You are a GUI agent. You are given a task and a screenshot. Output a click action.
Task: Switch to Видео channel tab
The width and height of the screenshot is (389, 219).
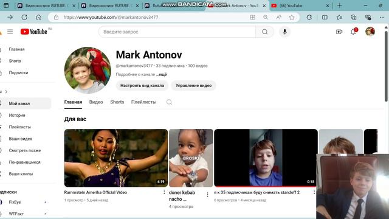click(96, 102)
